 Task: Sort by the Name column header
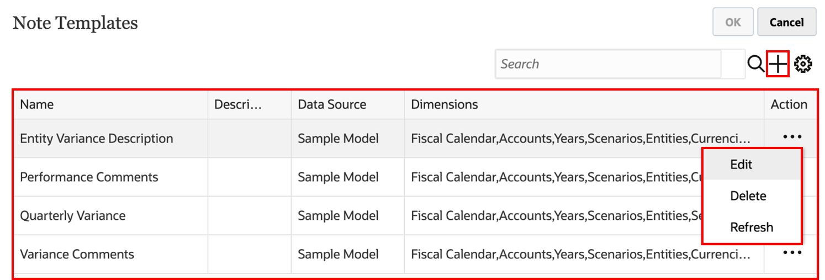[37, 104]
